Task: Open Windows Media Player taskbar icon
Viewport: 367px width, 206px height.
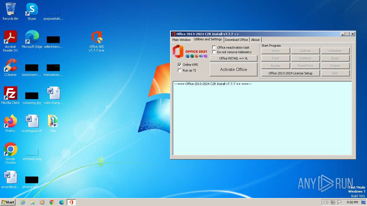Action: [42, 202]
